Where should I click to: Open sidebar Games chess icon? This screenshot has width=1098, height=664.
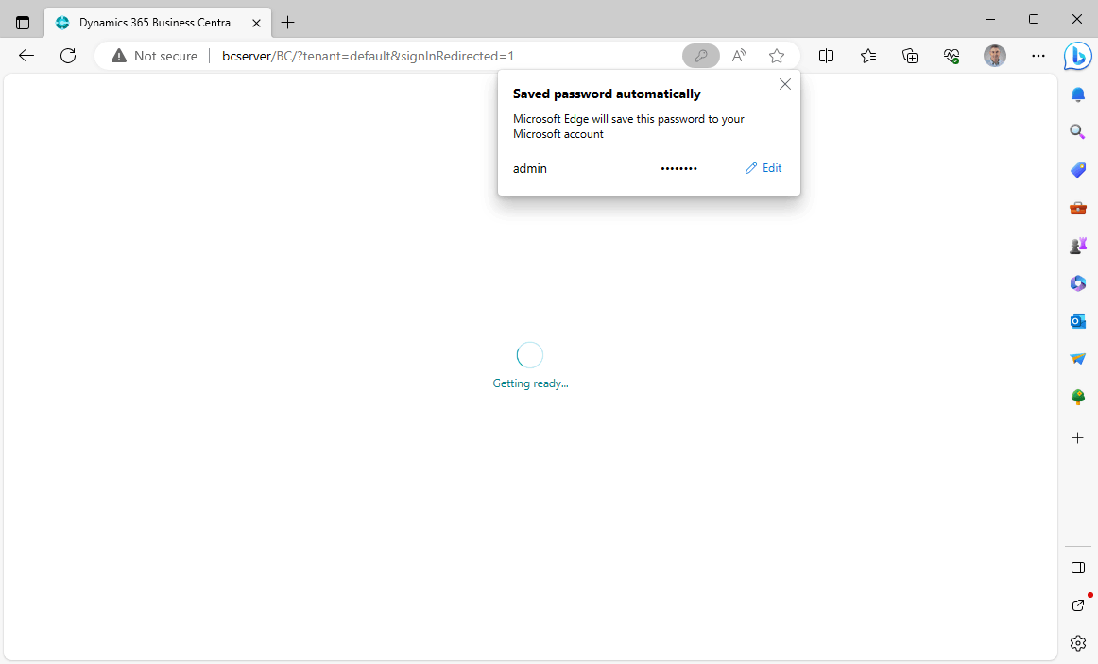pyautogui.click(x=1078, y=246)
